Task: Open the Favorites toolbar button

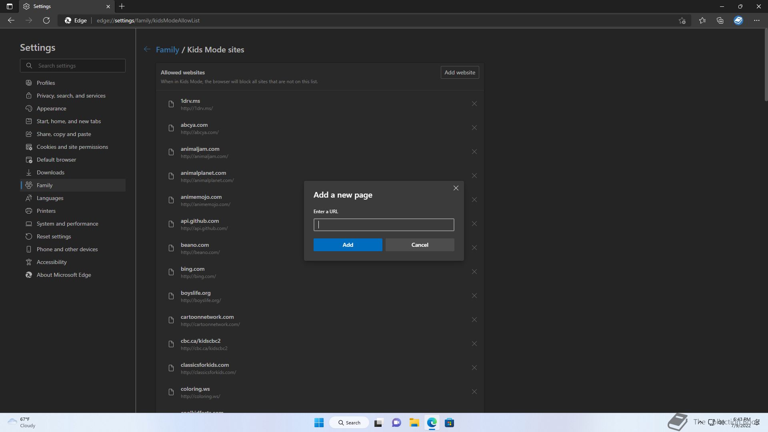Action: click(702, 20)
